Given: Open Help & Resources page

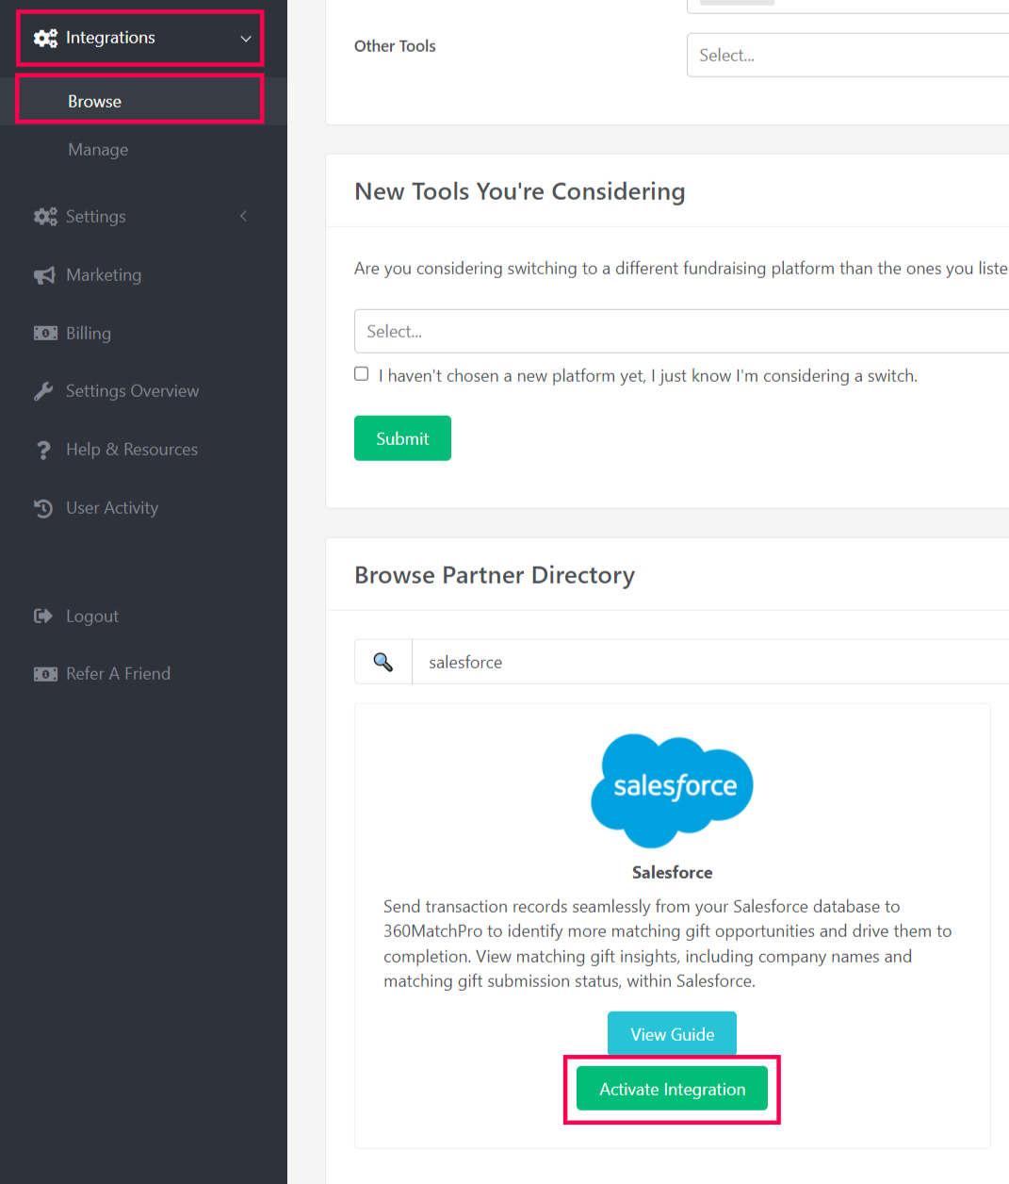Looking at the screenshot, I should 132,450.
